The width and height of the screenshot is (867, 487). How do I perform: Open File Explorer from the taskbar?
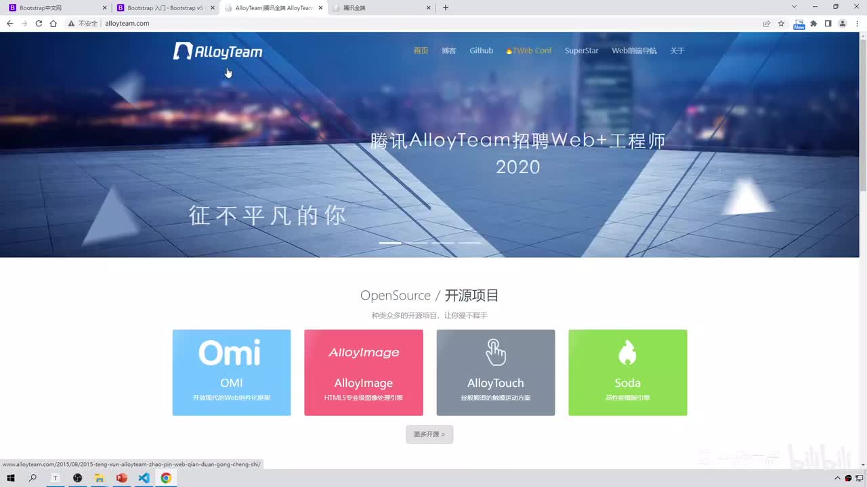[x=100, y=478]
